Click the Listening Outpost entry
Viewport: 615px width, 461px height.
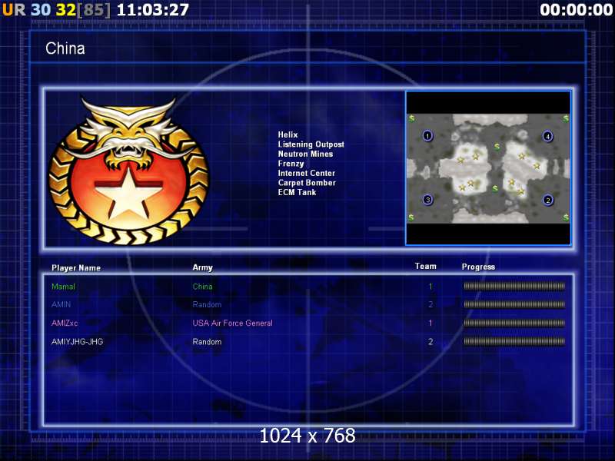pos(311,144)
